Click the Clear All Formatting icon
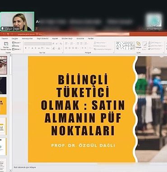The width and height of the screenshot is (167, 172). 61,43
